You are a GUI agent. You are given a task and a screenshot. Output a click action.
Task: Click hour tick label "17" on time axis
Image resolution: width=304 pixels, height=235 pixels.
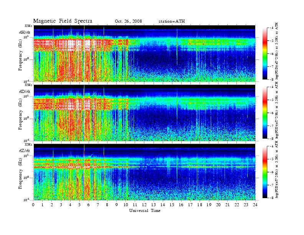click(x=190, y=205)
